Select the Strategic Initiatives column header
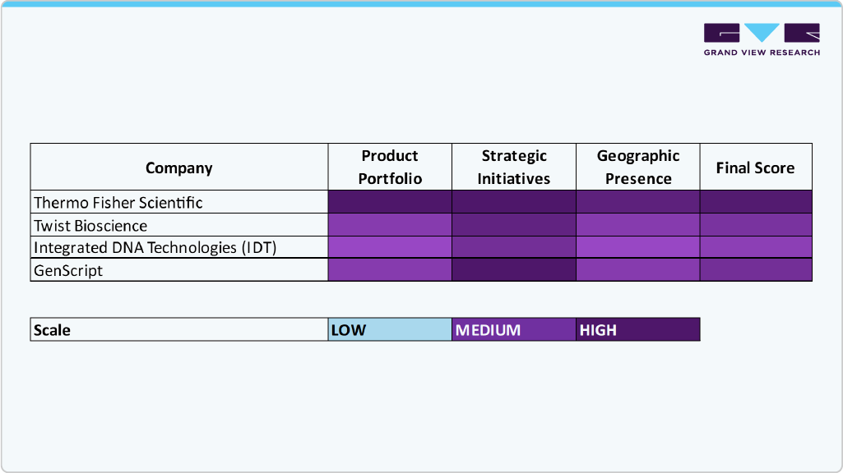Screen dimensions: 843x473 tap(514, 168)
